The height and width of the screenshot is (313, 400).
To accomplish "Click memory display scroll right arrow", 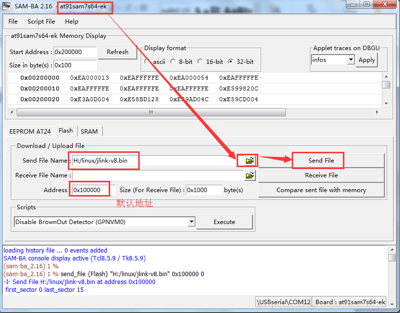I will (x=377, y=112).
